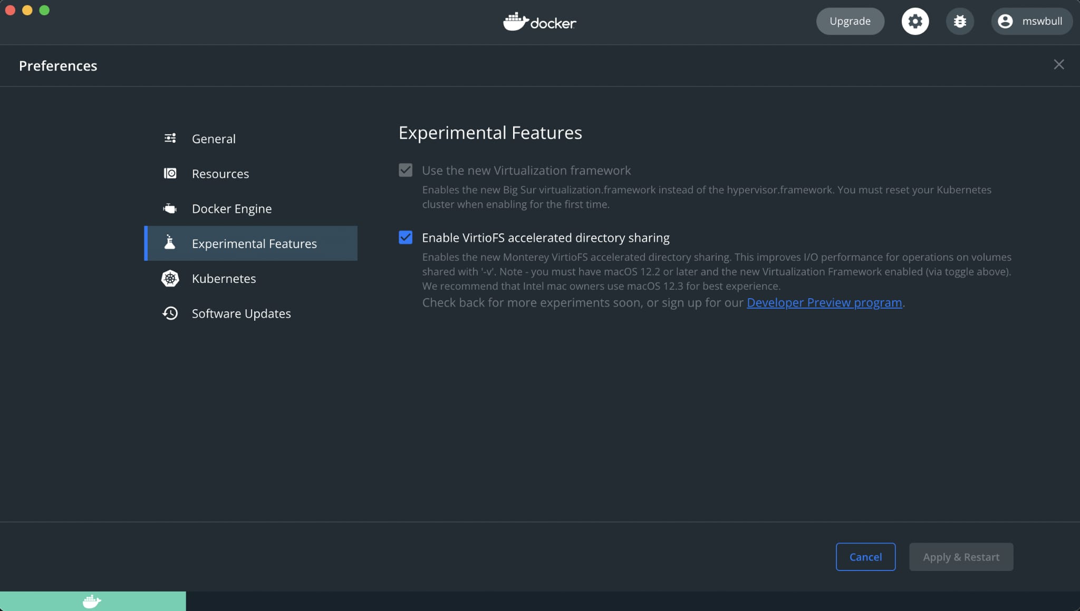Go to Resources preferences

pos(251,173)
